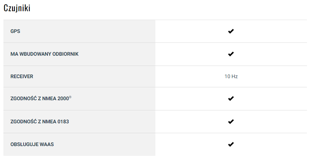Click the 'OBSŁUGUJE WAAS' label
Image resolution: width=309 pixels, height=160 pixels.
[x=32, y=144]
